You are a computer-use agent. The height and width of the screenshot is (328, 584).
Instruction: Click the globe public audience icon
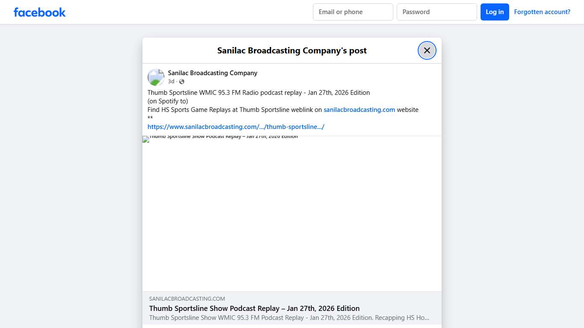[x=181, y=81]
